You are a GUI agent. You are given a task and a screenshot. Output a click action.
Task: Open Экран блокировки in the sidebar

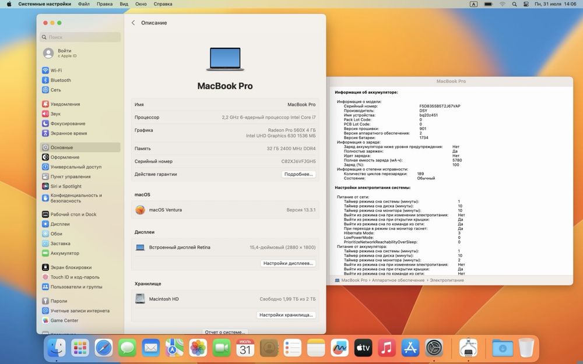(x=80, y=267)
